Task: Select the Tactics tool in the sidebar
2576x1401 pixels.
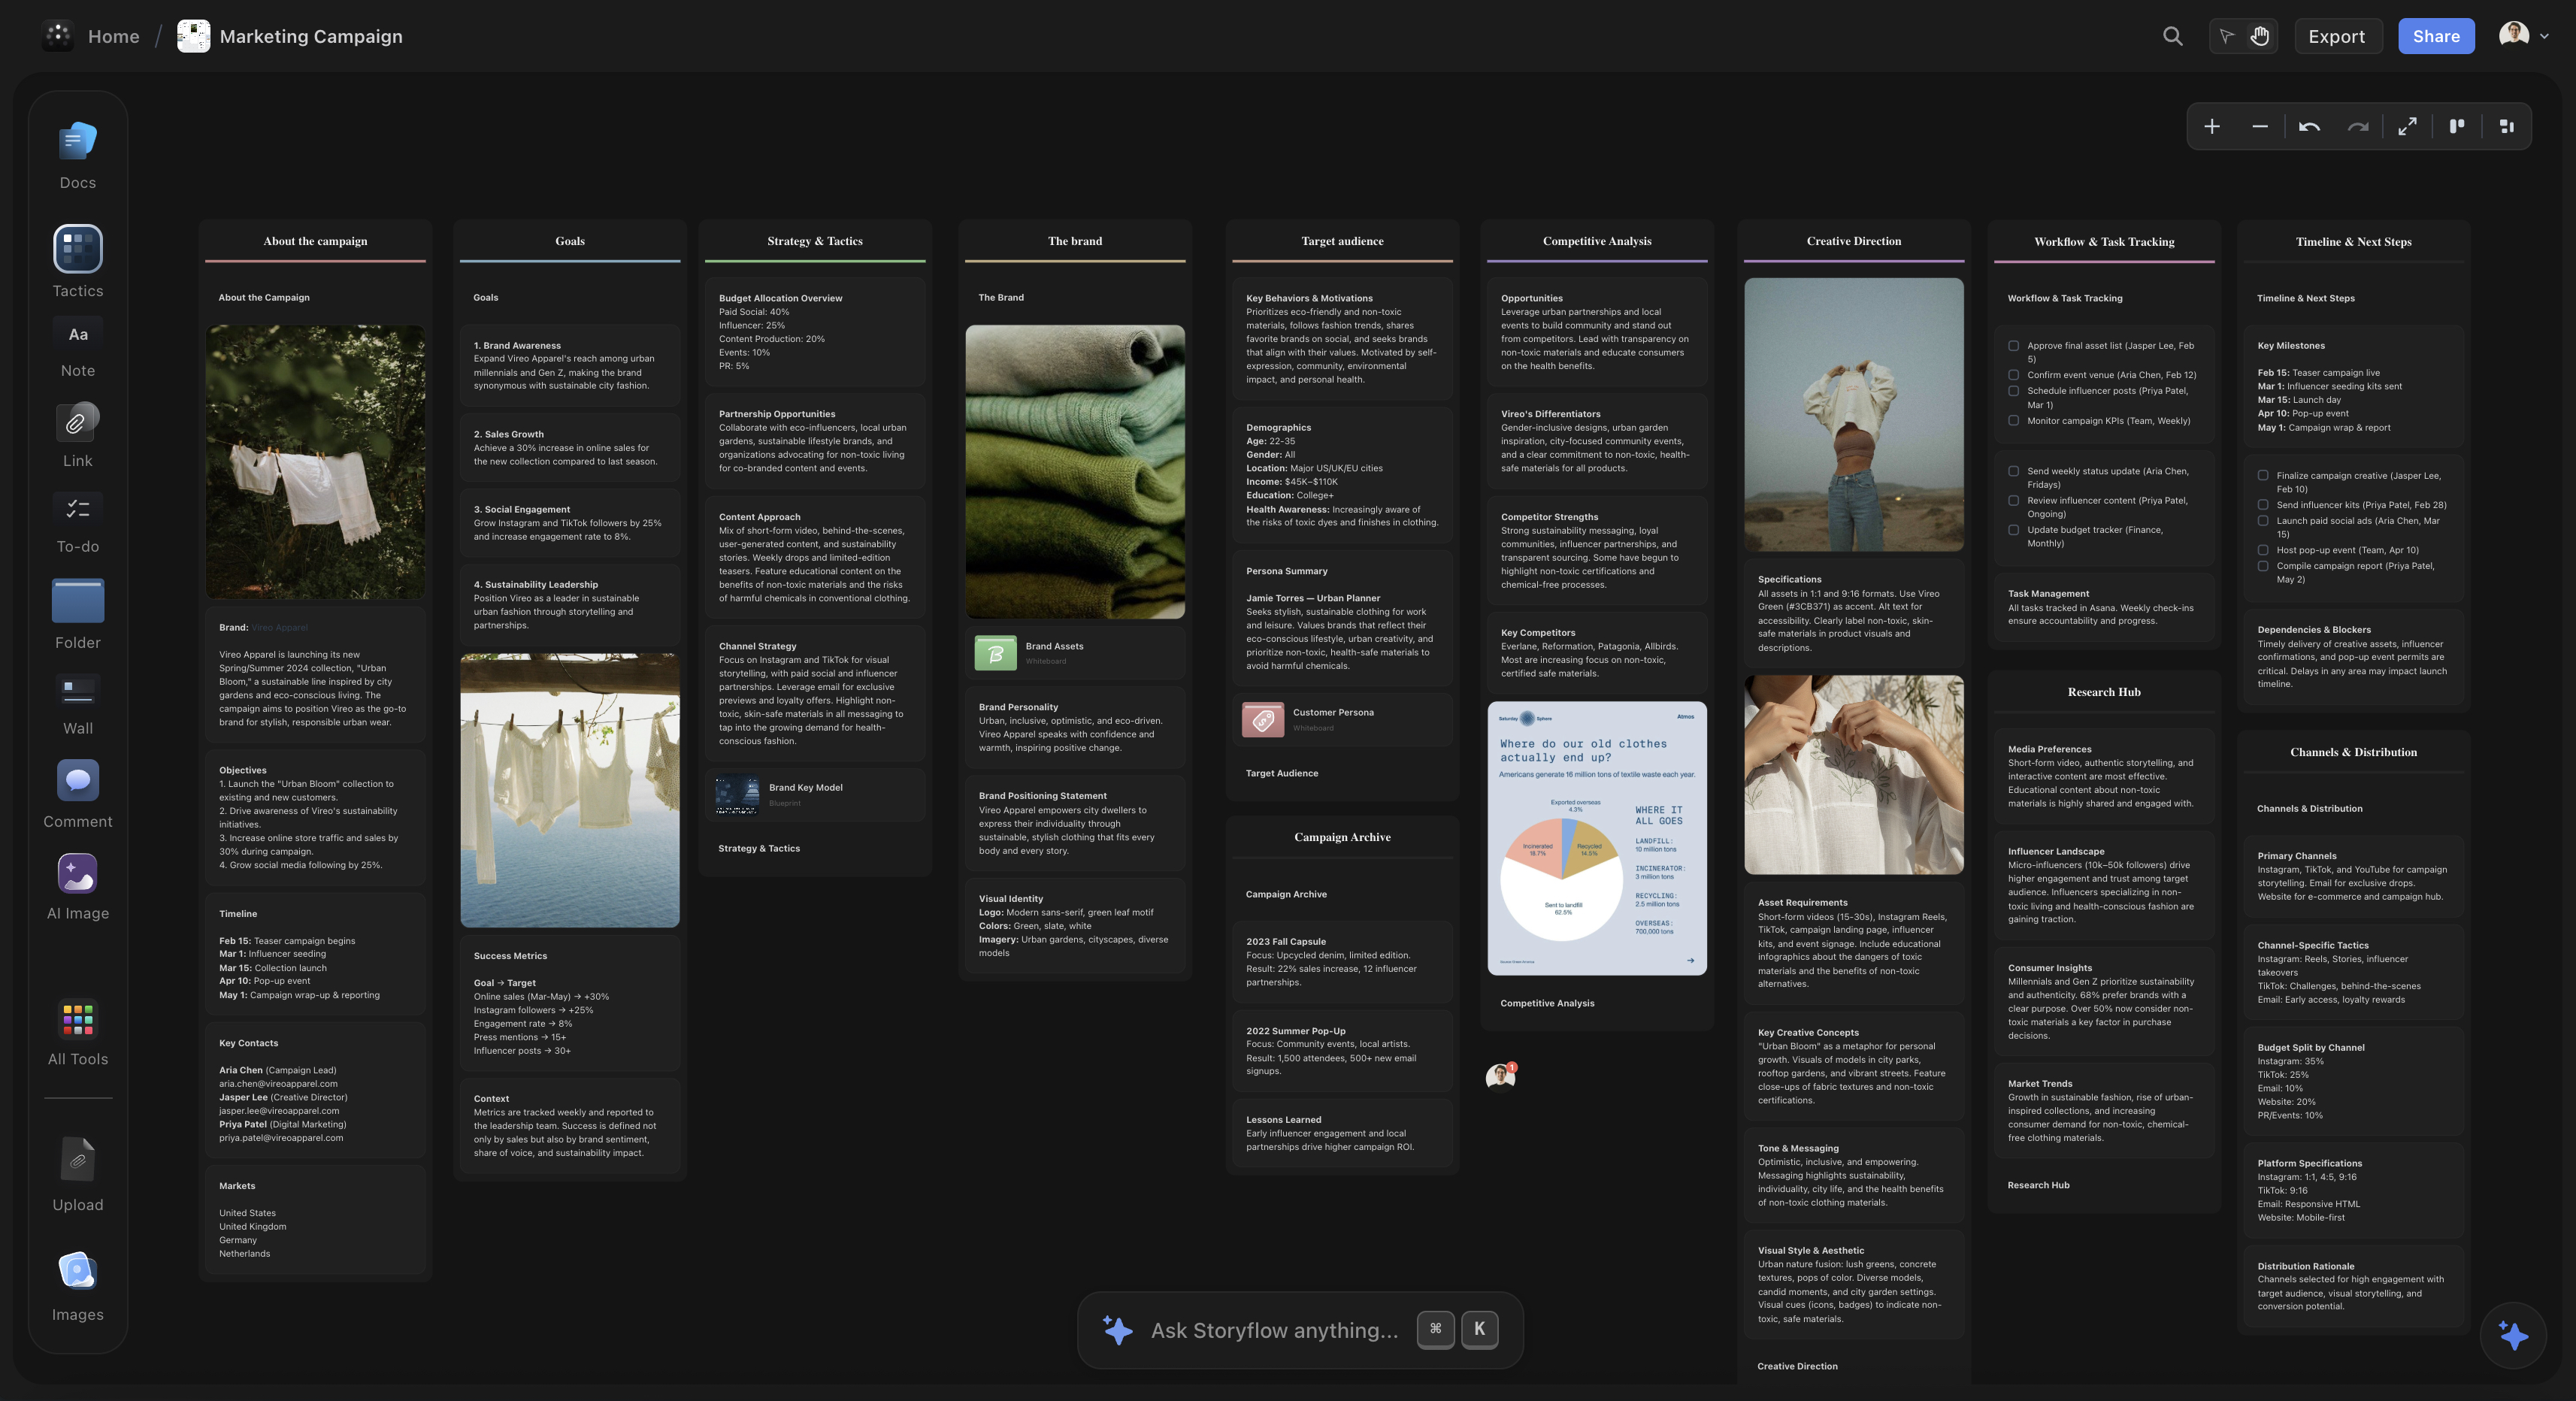Action: pyautogui.click(x=77, y=249)
